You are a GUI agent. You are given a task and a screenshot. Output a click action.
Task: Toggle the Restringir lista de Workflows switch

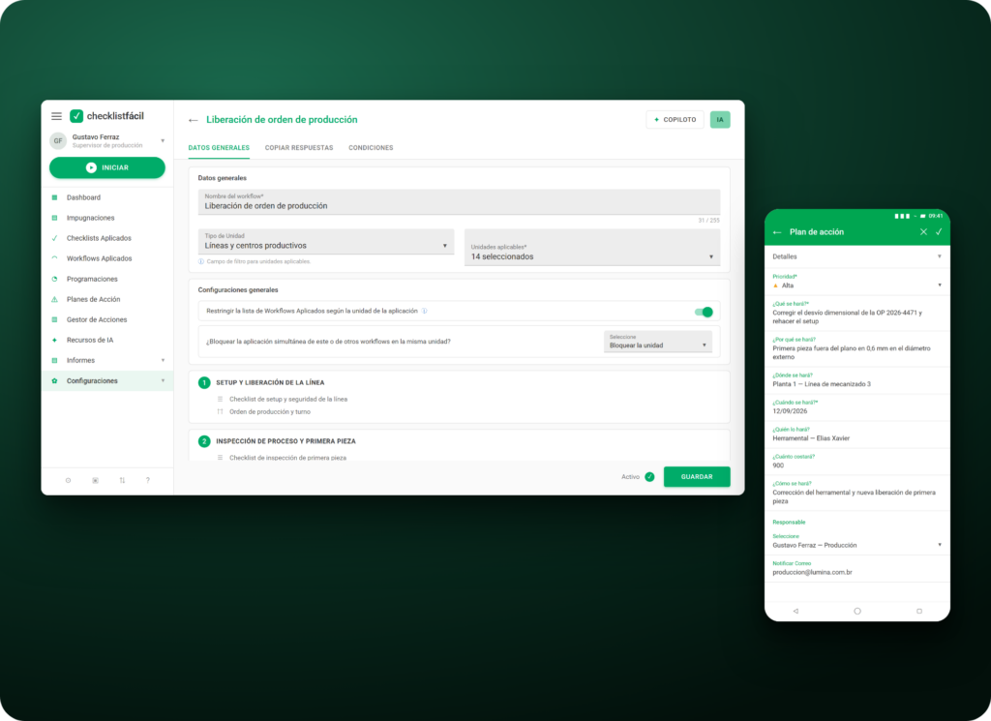coord(704,312)
